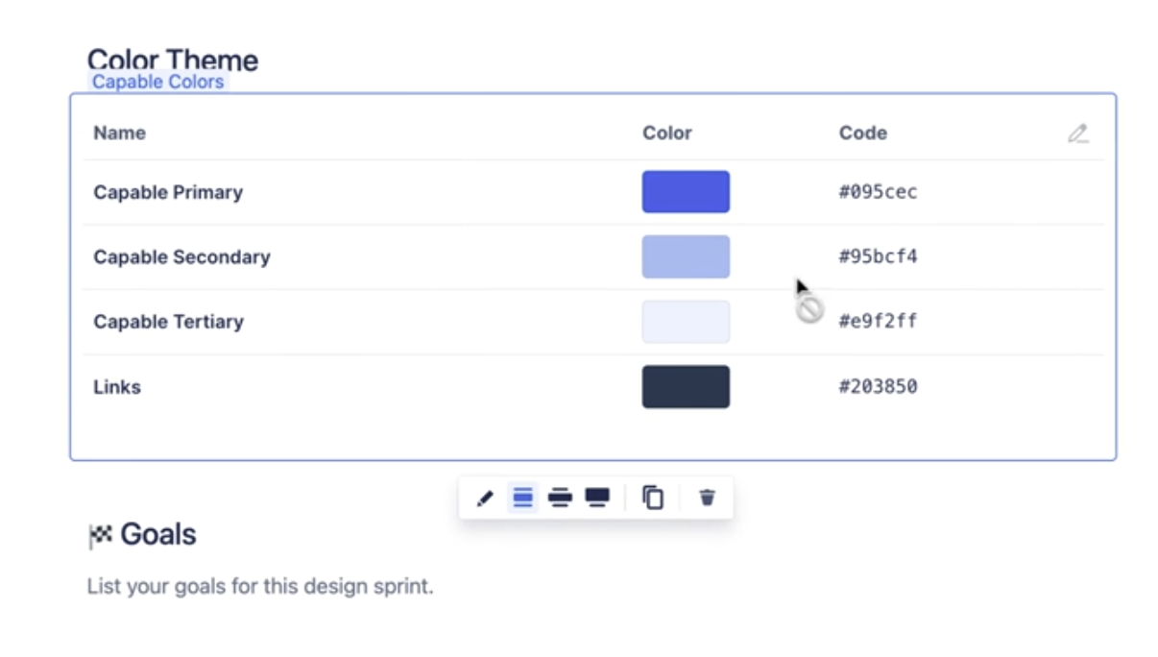Viewport: 1158px width, 657px height.
Task: Click the pencil icon in the table header
Action: click(1078, 134)
